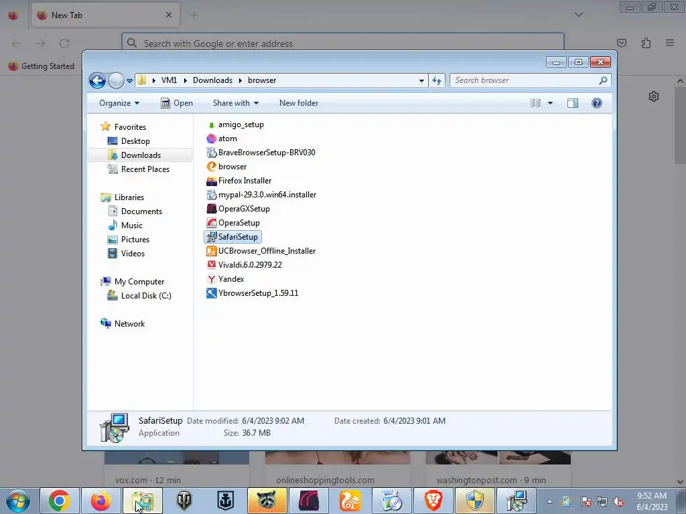
Task: Open the Firefox hamburger application menu
Action: tap(670, 44)
